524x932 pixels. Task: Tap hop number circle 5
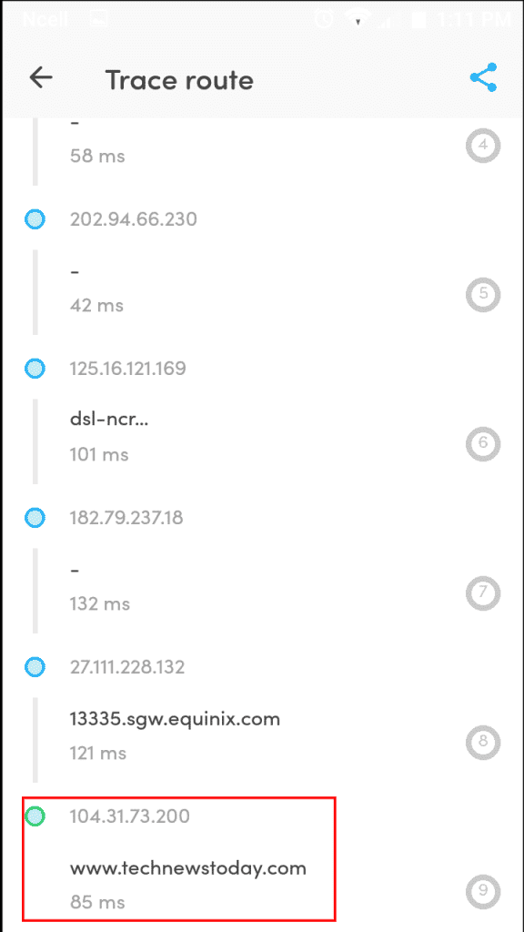tap(483, 295)
